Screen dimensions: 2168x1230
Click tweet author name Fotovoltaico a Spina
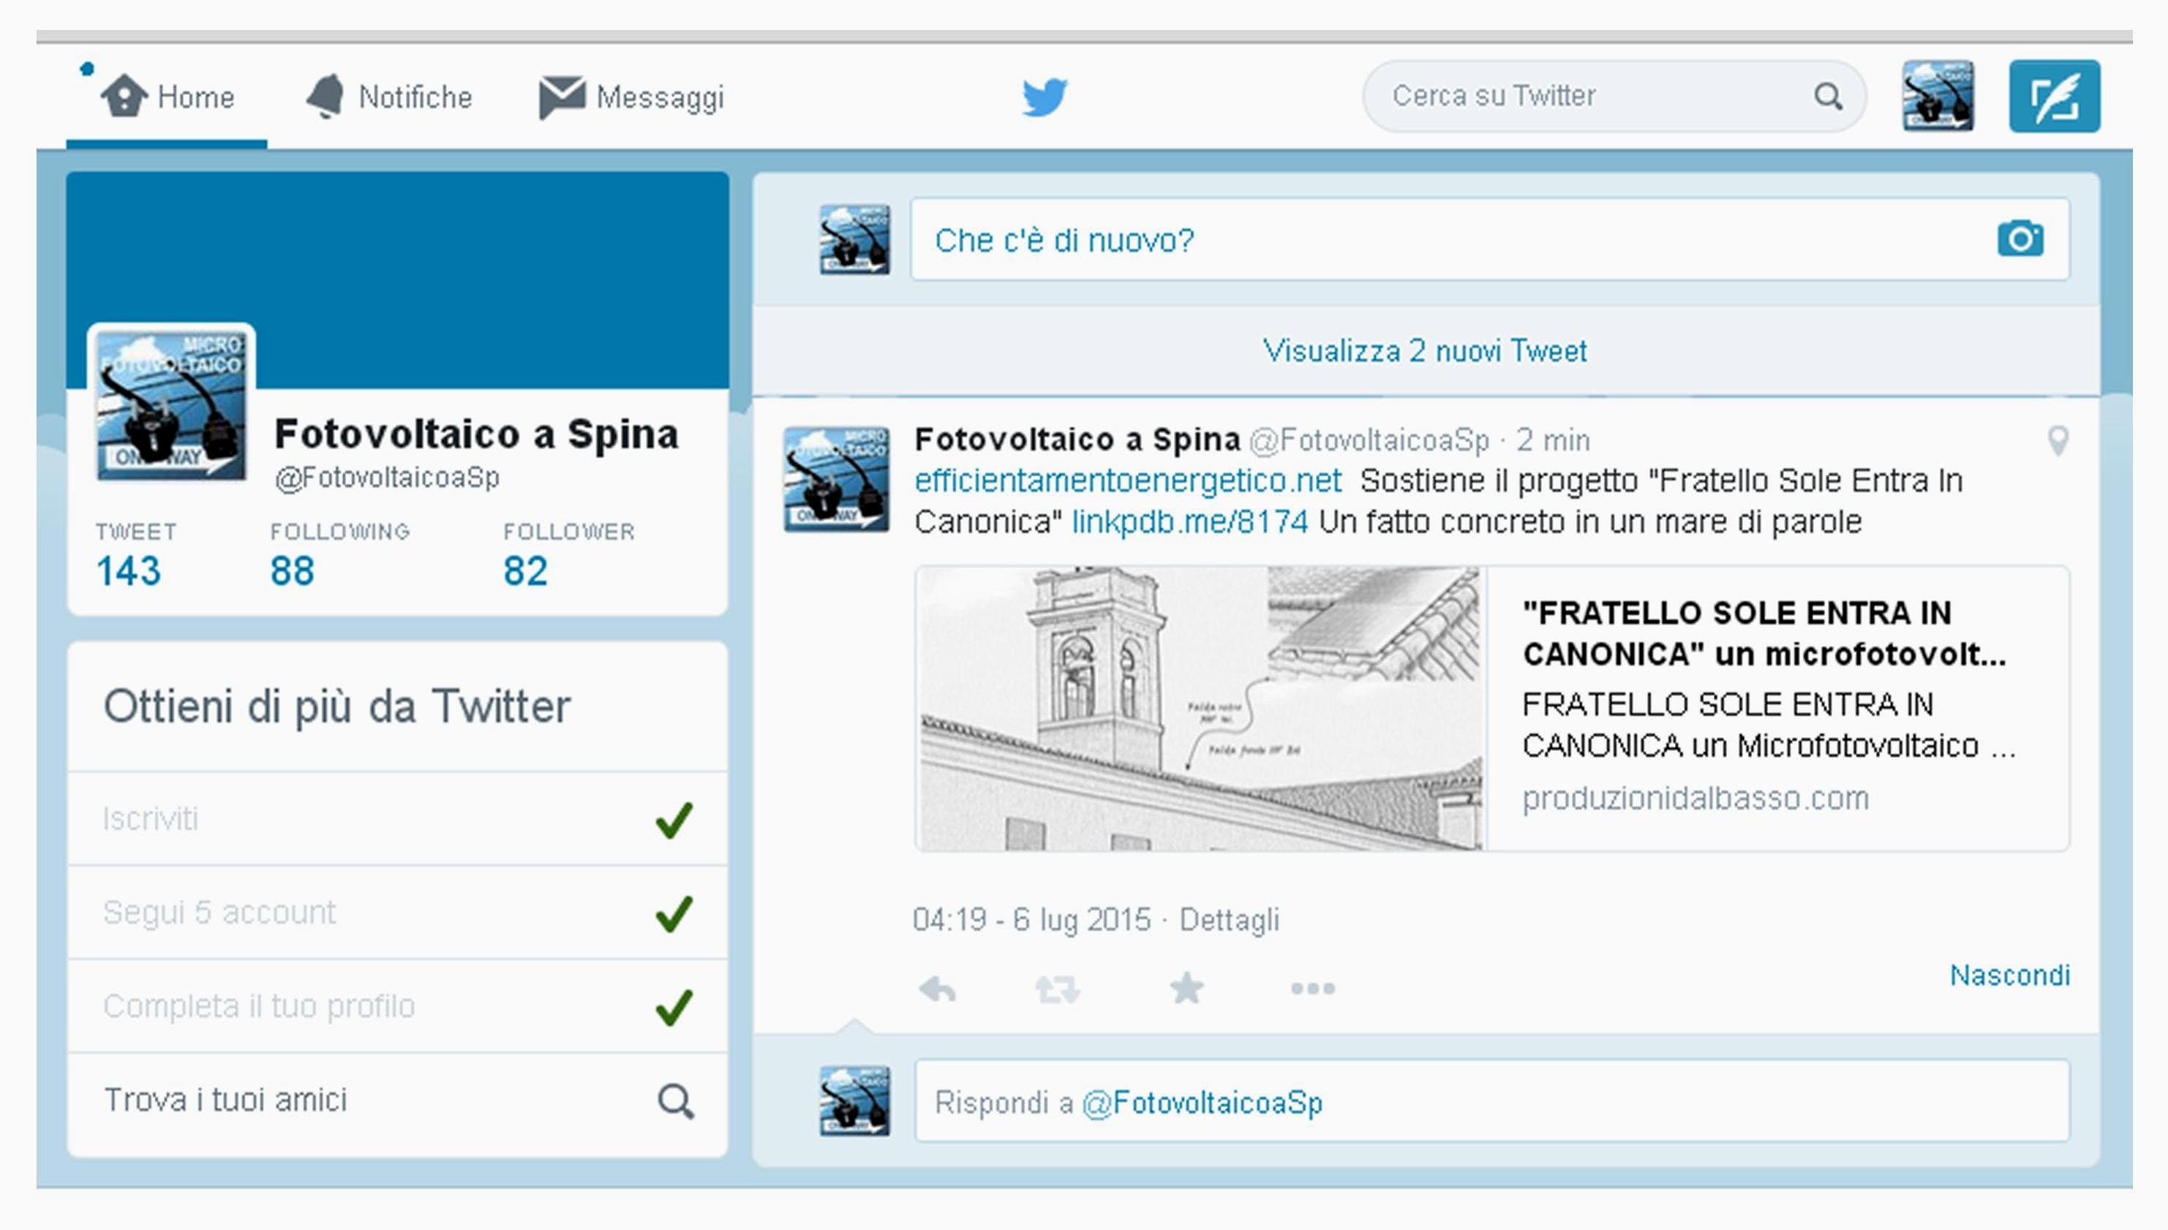[x=1077, y=439]
